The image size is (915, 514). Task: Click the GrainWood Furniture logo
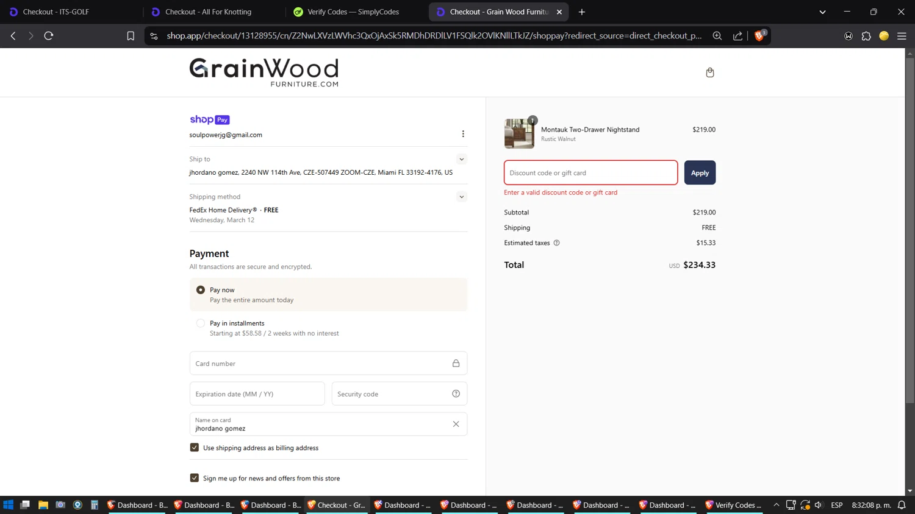264,72
